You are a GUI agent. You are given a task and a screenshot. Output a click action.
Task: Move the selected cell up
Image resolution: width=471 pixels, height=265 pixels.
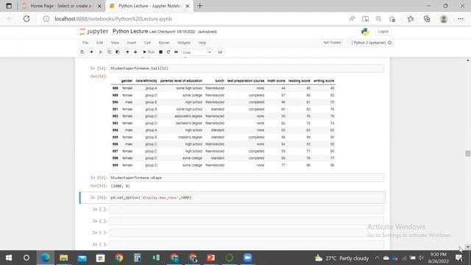click(127, 52)
